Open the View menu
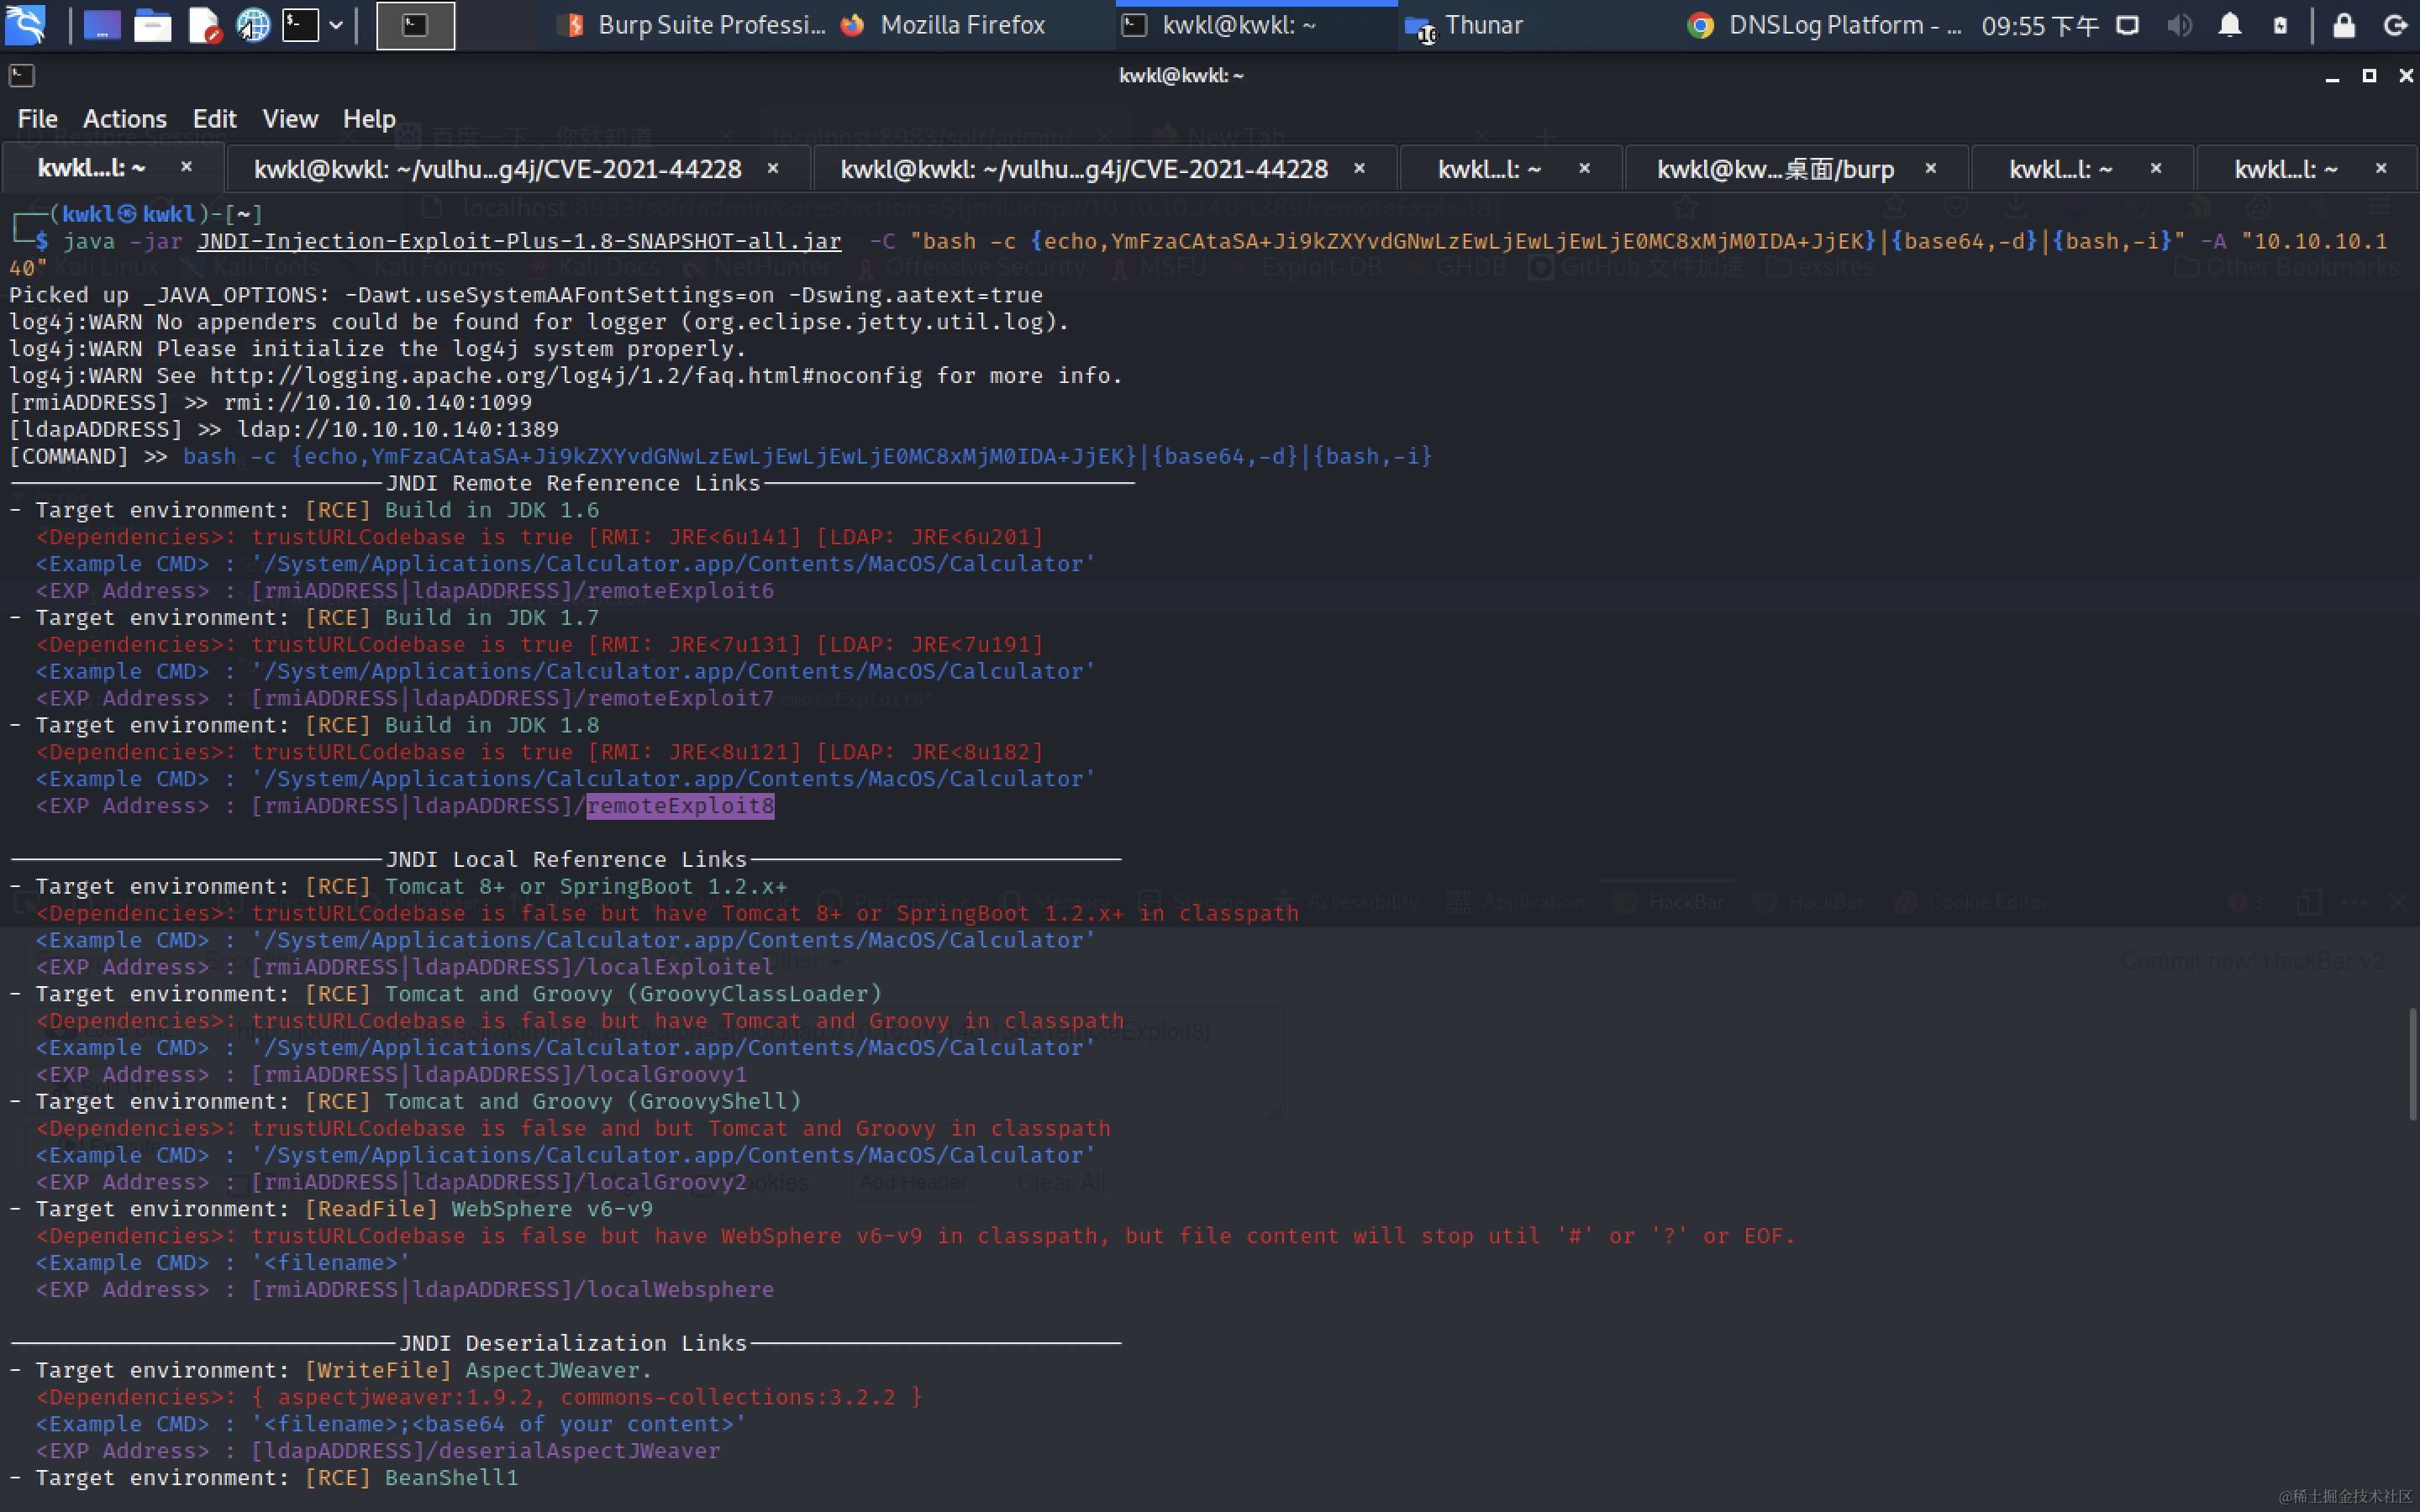The width and height of the screenshot is (2420, 1512). click(290, 119)
